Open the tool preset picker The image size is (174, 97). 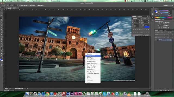pyautogui.click(x=3, y=5)
